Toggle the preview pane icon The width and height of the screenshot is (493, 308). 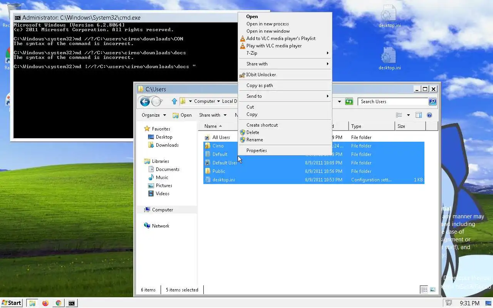point(419,115)
